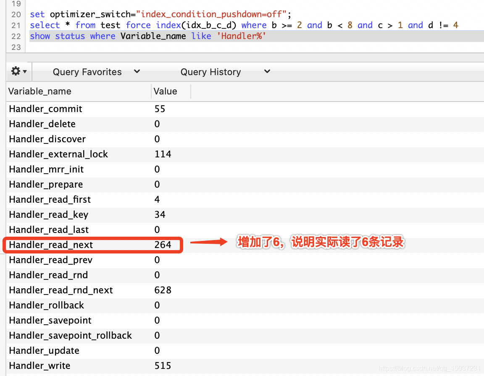Select the Handler_read_next row name
Viewport: 484px width, 376px height.
(x=51, y=245)
